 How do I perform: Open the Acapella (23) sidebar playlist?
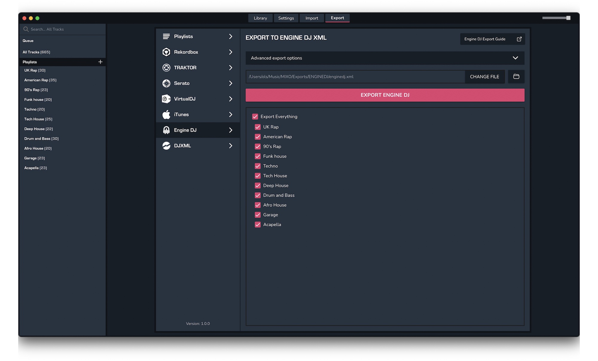point(36,168)
